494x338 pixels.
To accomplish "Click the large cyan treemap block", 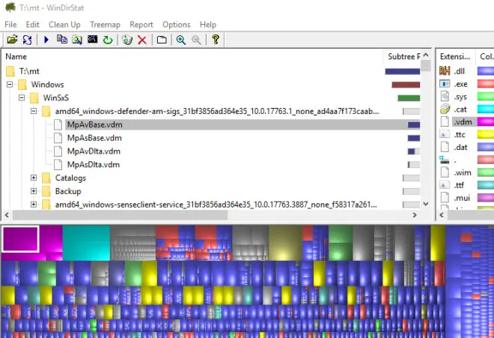I will [x=86, y=243].
